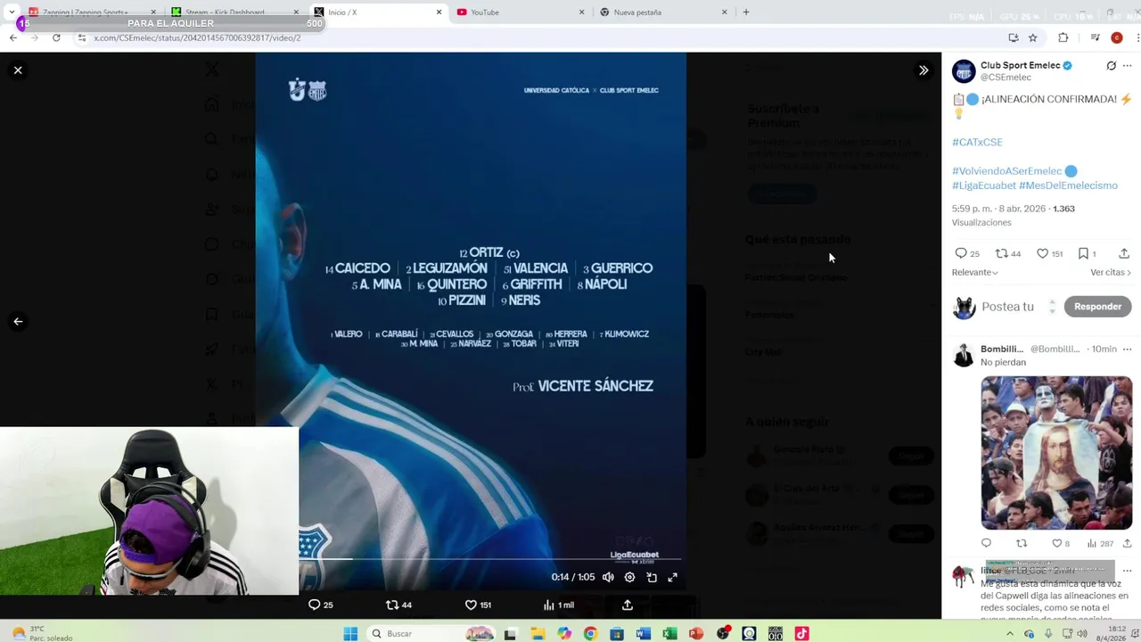Show hidden system tray icons chevron

point(1010,634)
